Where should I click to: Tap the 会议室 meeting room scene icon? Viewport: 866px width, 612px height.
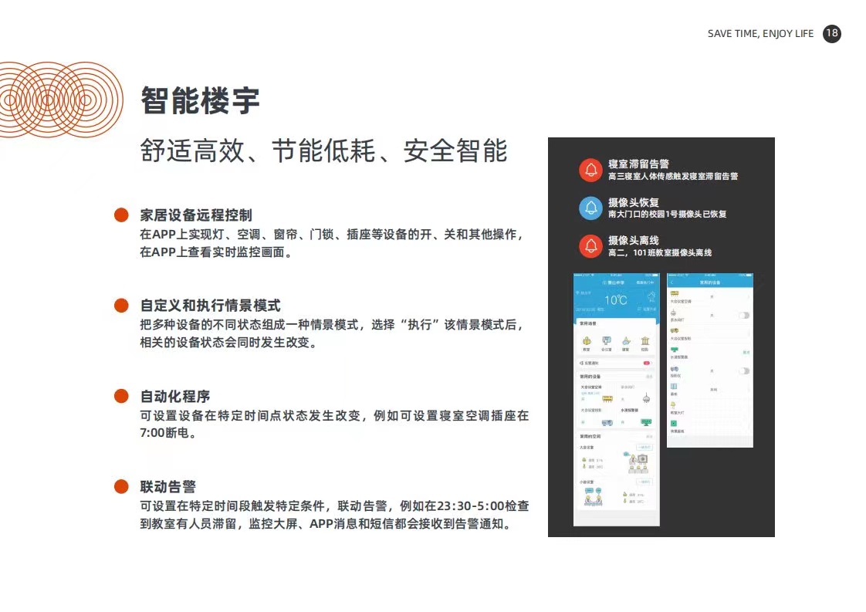[607, 340]
